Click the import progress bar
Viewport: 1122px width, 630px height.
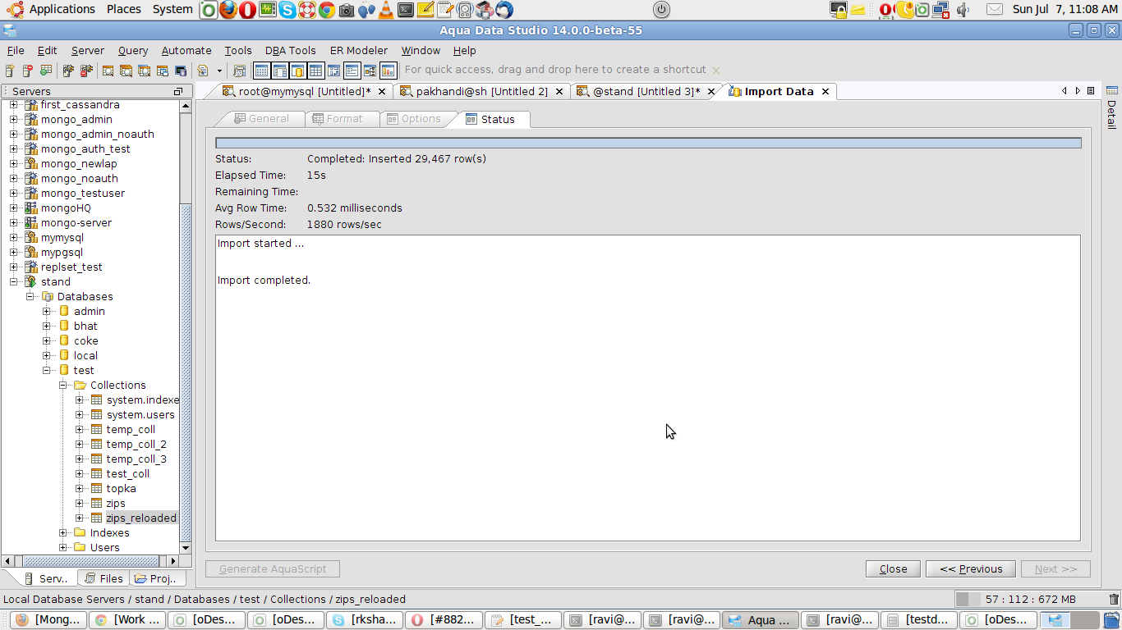coord(648,143)
